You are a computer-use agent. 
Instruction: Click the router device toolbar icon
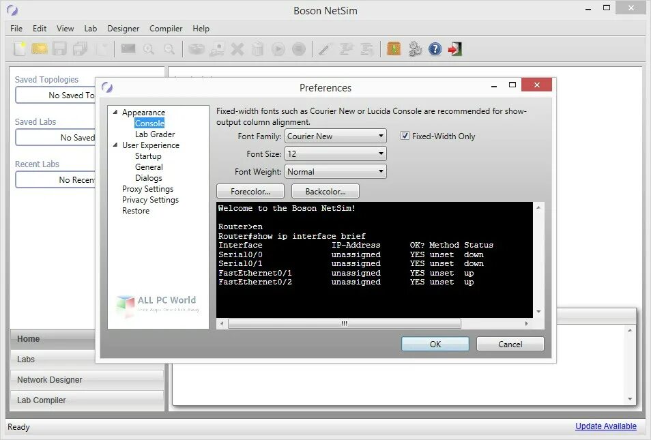[197, 49]
